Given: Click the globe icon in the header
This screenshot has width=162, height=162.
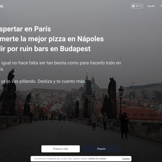Looking at the screenshot, I should (133, 6).
